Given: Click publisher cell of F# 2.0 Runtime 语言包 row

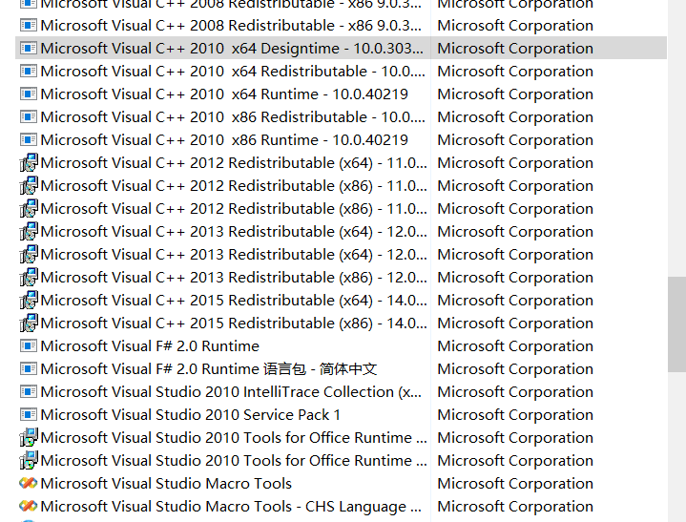Looking at the screenshot, I should tap(515, 369).
